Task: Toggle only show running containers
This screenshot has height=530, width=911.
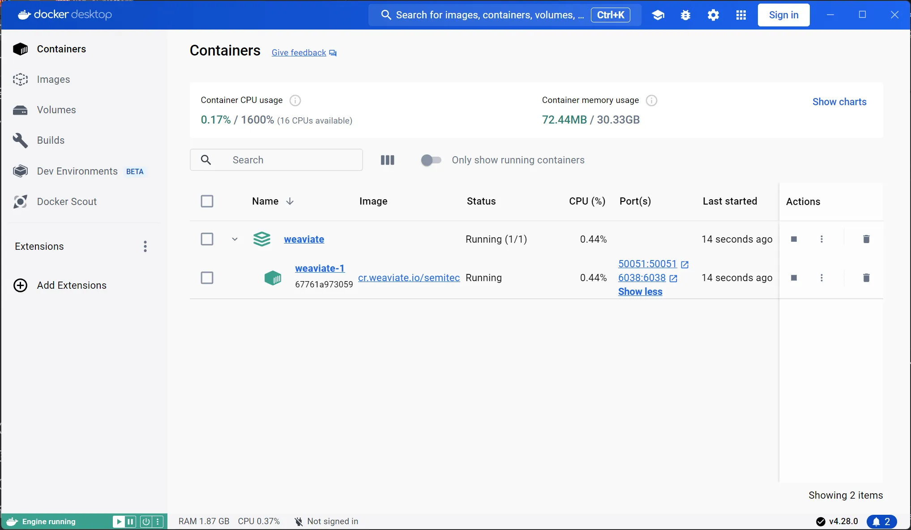Action: click(x=431, y=160)
